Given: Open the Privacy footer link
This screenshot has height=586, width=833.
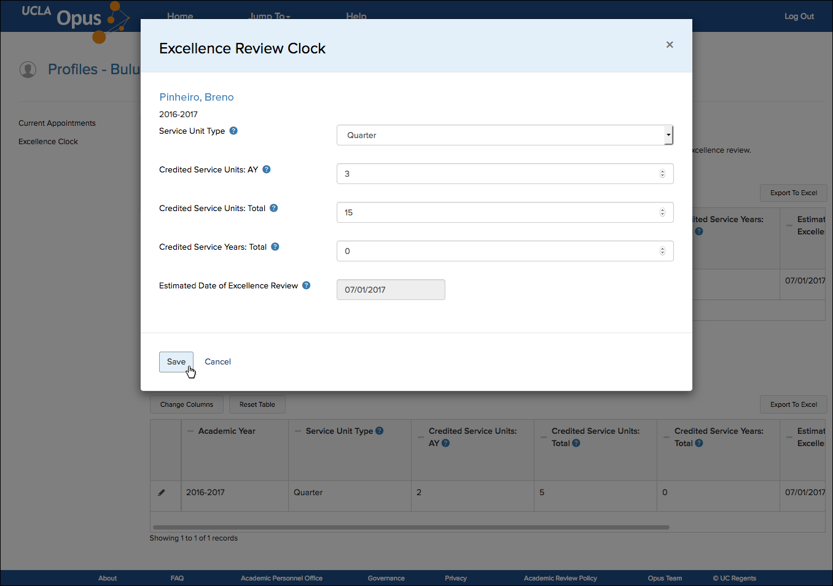Looking at the screenshot, I should [456, 578].
